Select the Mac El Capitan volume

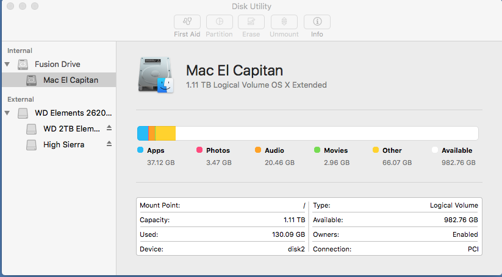pyautogui.click(x=59, y=80)
